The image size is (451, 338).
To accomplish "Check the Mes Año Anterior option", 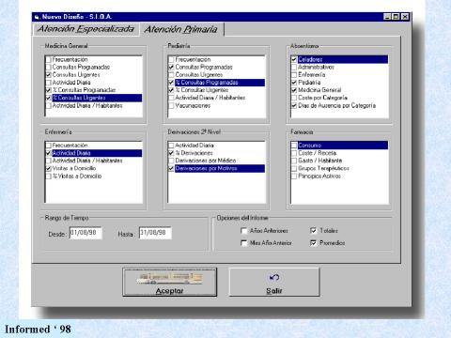I will tap(243, 243).
